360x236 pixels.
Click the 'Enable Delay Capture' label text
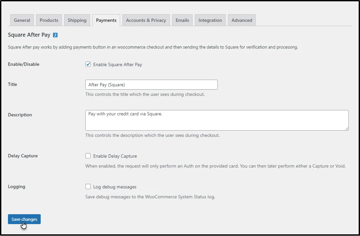point(115,156)
